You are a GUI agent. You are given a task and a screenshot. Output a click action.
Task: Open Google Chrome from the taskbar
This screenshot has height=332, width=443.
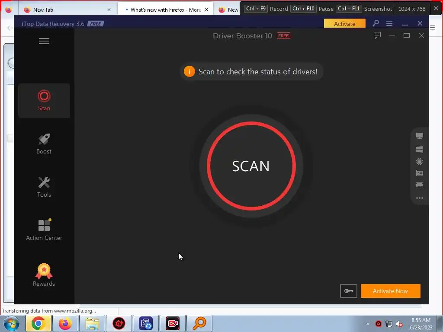tap(39, 323)
